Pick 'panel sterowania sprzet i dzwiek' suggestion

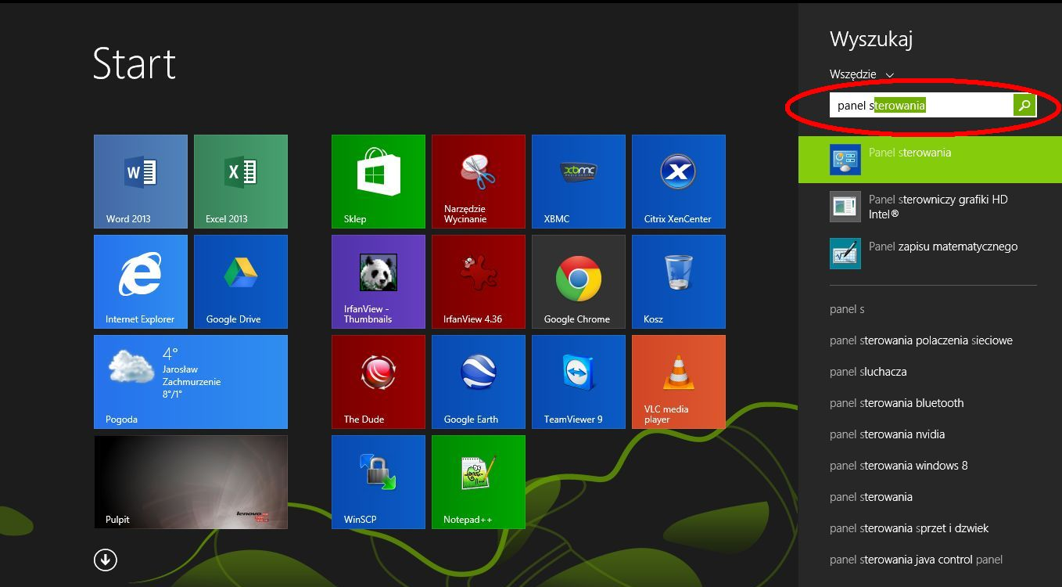click(909, 528)
